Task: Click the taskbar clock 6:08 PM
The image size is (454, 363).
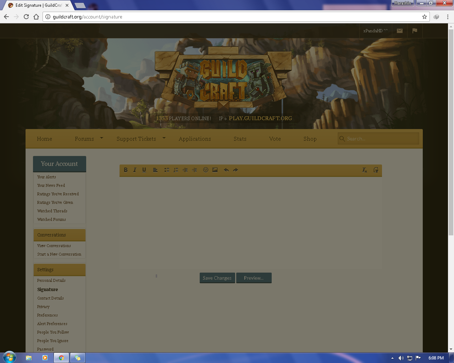Action: pyautogui.click(x=436, y=358)
